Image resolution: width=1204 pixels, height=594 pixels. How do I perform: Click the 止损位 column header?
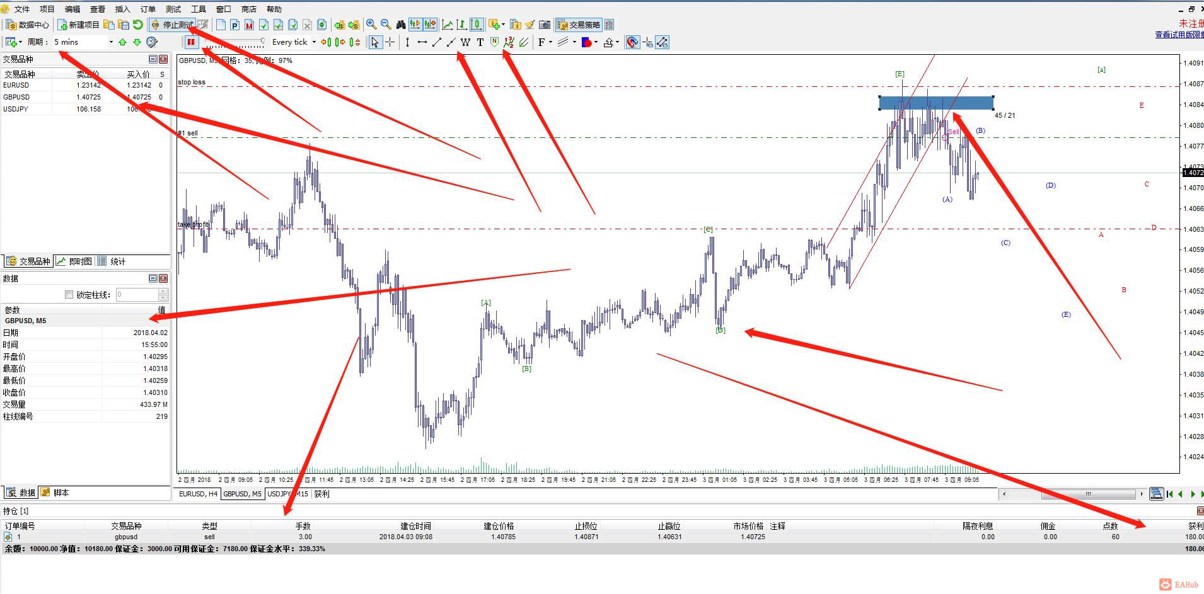click(586, 526)
